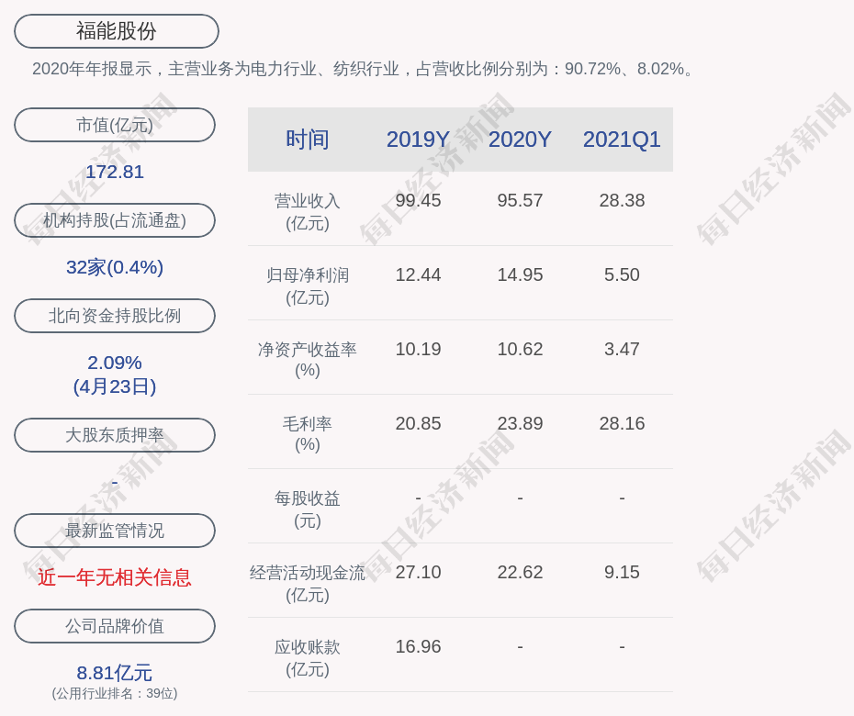Click the (公用行业排名：39位) ranking note
Image resolution: width=854 pixels, height=716 pixels.
coord(115,693)
